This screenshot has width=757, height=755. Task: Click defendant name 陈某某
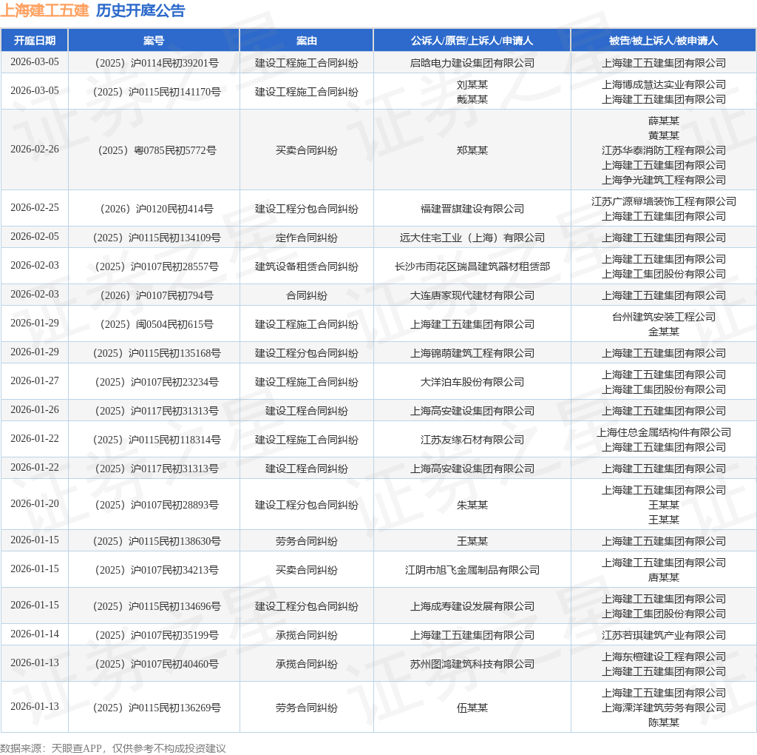(663, 722)
